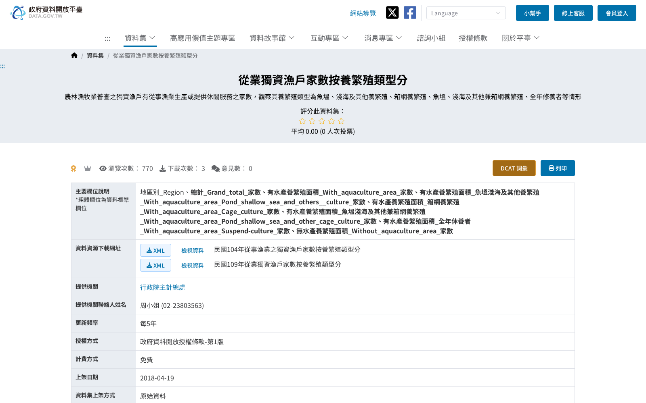Click the 每5年 update frequency value

click(x=148, y=324)
